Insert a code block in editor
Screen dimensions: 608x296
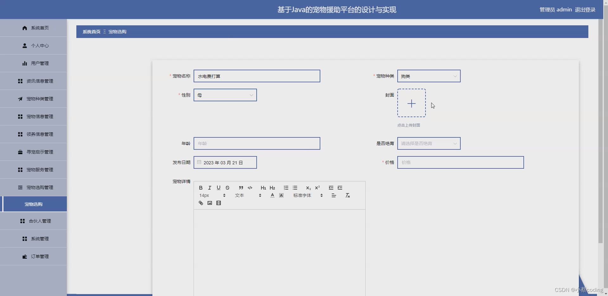tap(250, 188)
